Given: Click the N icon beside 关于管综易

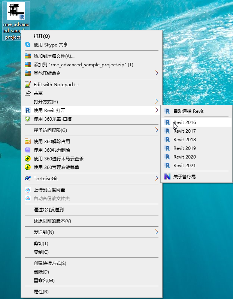Looking at the screenshot, I should (167, 176).
